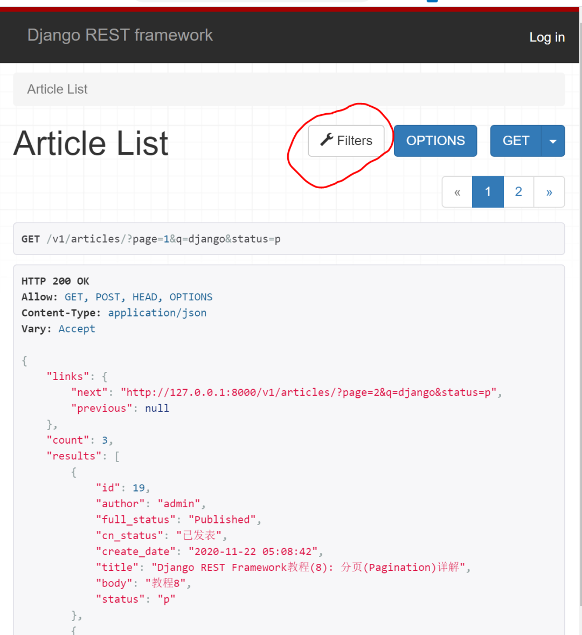Click the "status": "p" line

tap(136, 599)
